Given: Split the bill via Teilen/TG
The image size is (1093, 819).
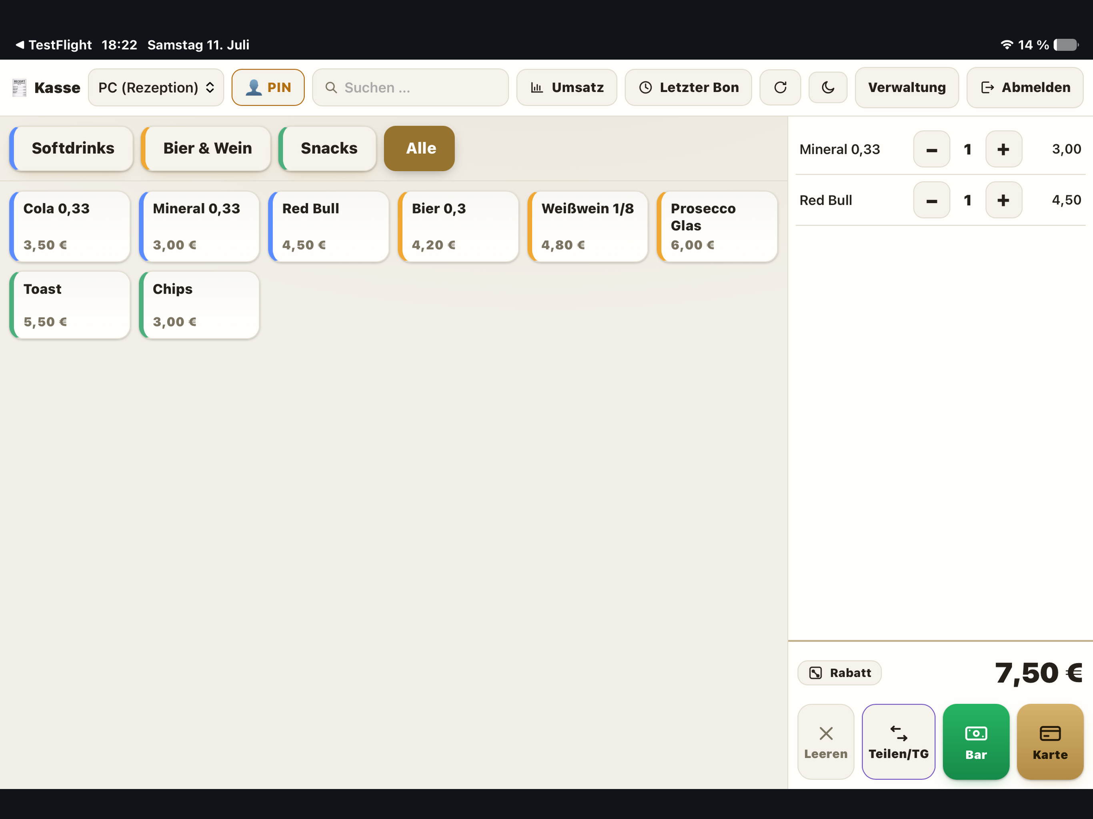Looking at the screenshot, I should [x=898, y=741].
